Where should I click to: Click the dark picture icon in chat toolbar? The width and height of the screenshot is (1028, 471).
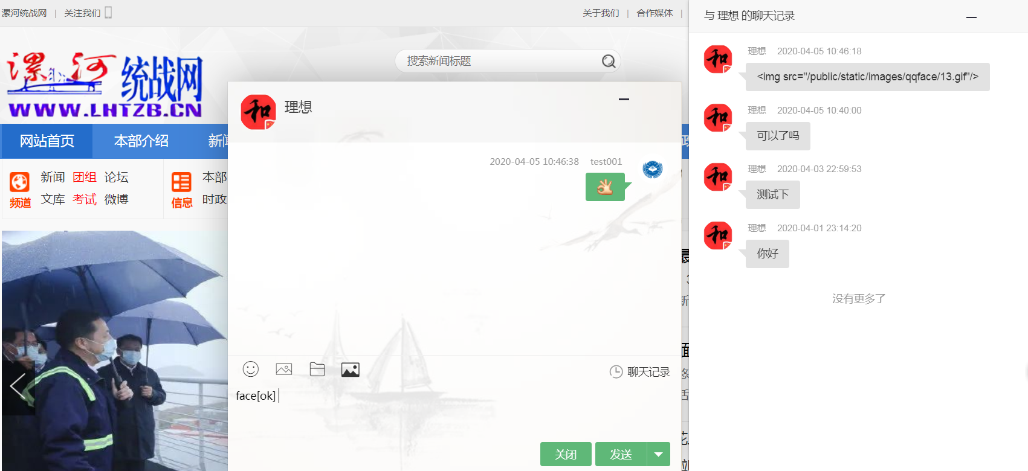(x=351, y=370)
